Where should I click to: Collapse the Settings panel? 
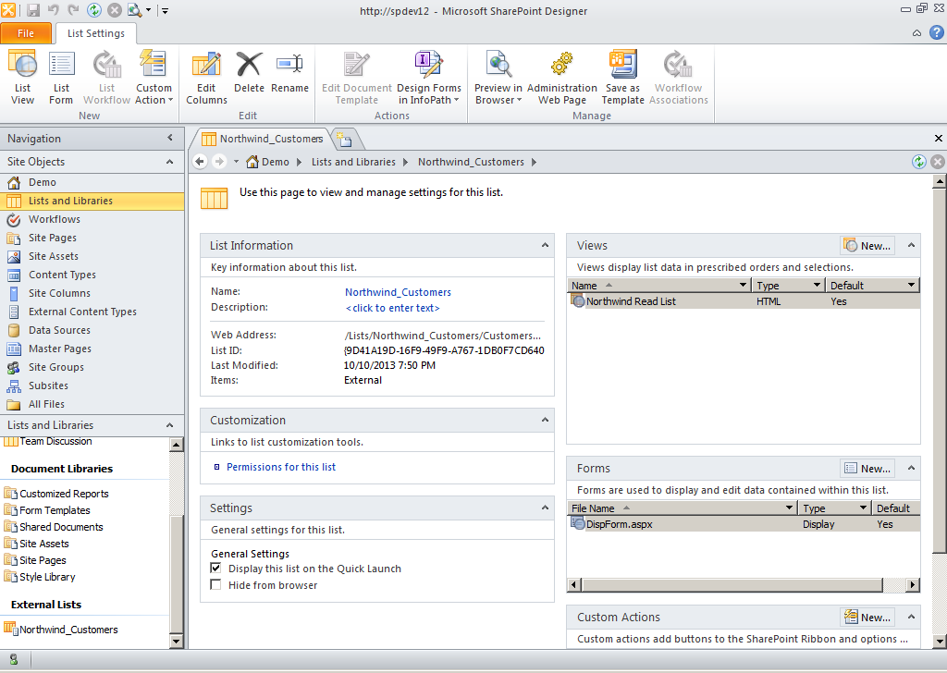[x=545, y=508]
